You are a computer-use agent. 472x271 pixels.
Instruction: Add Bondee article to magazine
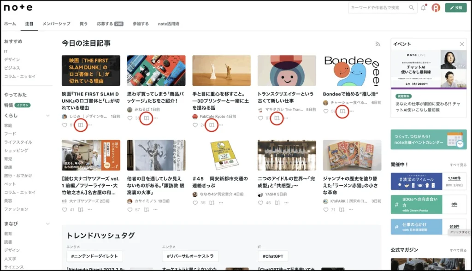click(342, 111)
